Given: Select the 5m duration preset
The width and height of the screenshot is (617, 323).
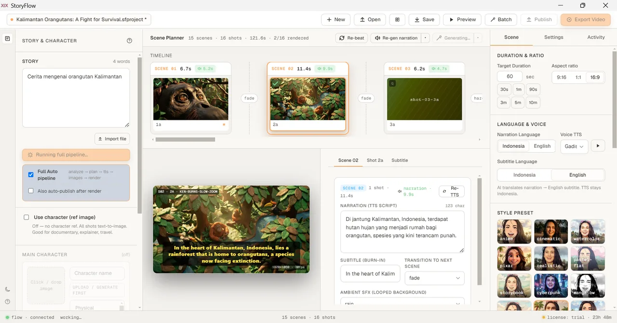Looking at the screenshot, I should tap(518, 103).
